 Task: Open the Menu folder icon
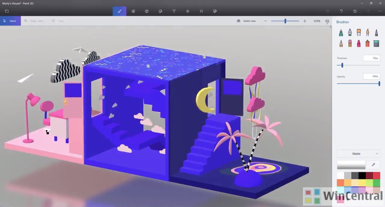click(x=7, y=11)
